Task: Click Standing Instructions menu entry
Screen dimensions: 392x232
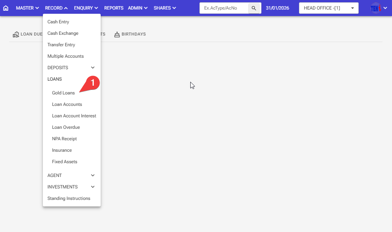Action: [69, 198]
